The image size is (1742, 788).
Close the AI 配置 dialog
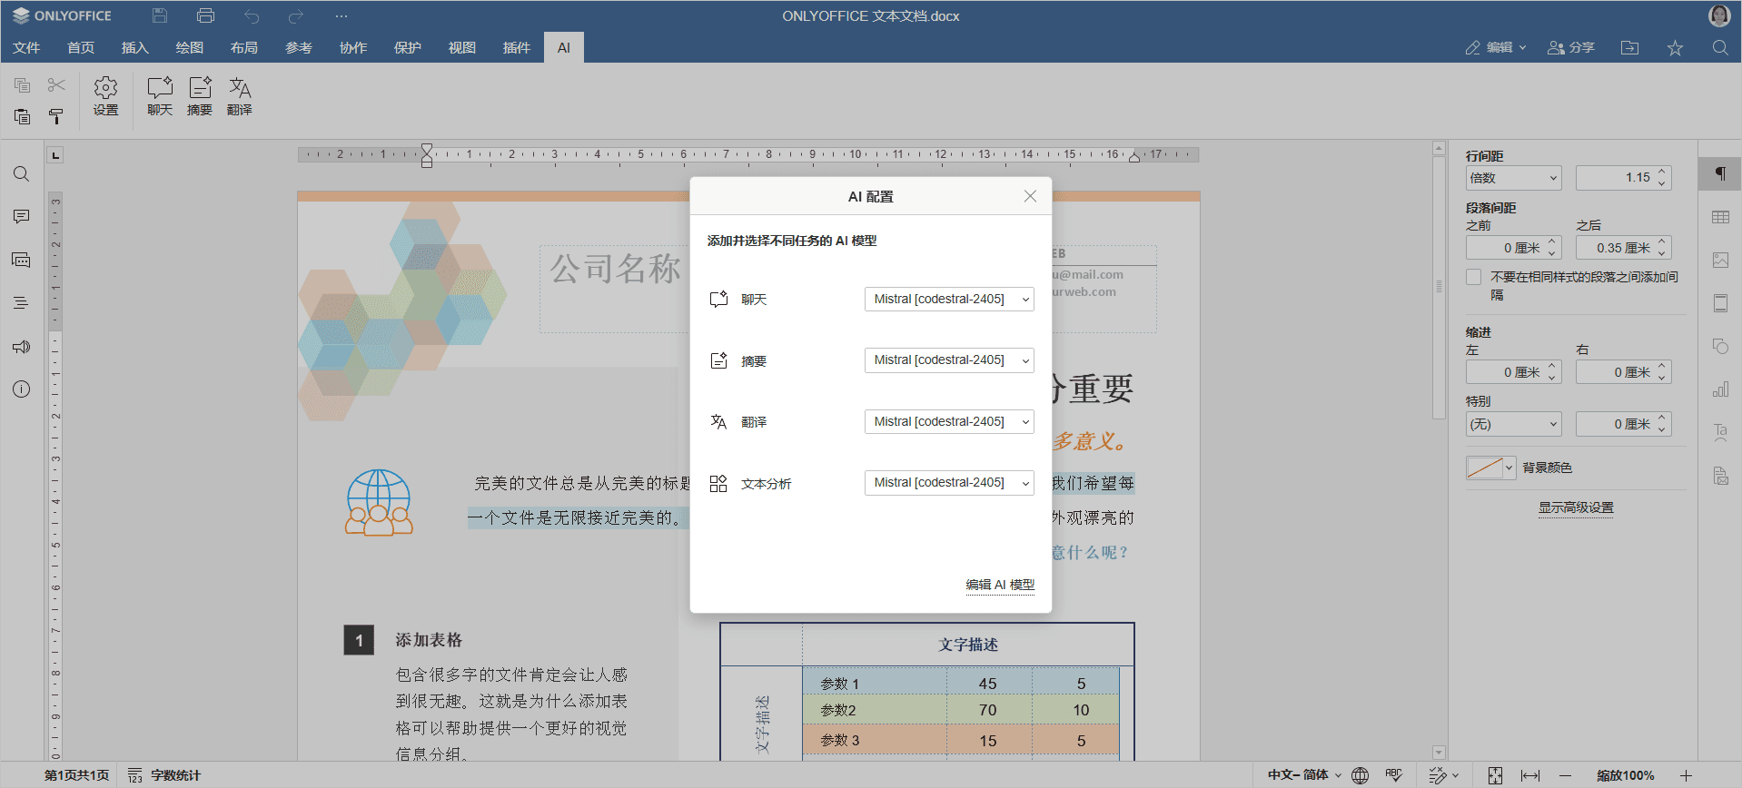pyautogui.click(x=1030, y=196)
